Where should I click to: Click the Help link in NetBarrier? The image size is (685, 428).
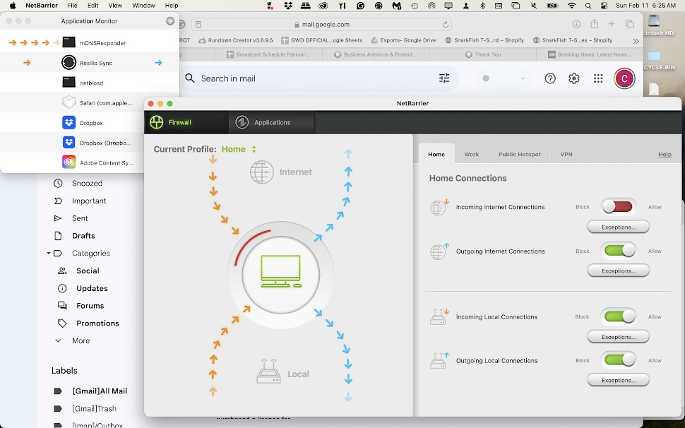coord(665,154)
